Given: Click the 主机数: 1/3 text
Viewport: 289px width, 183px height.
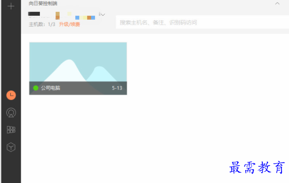Looking at the screenshot, I should pyautogui.click(x=42, y=24).
